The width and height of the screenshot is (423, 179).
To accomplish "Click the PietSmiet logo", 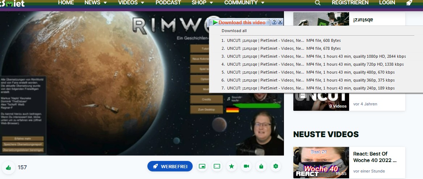I will coord(12,3).
